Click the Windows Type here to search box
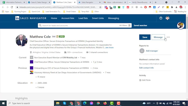The height and width of the screenshot is (106, 188). click(x=30, y=103)
